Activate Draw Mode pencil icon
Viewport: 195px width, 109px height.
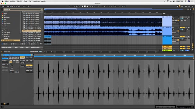pos(178,6)
